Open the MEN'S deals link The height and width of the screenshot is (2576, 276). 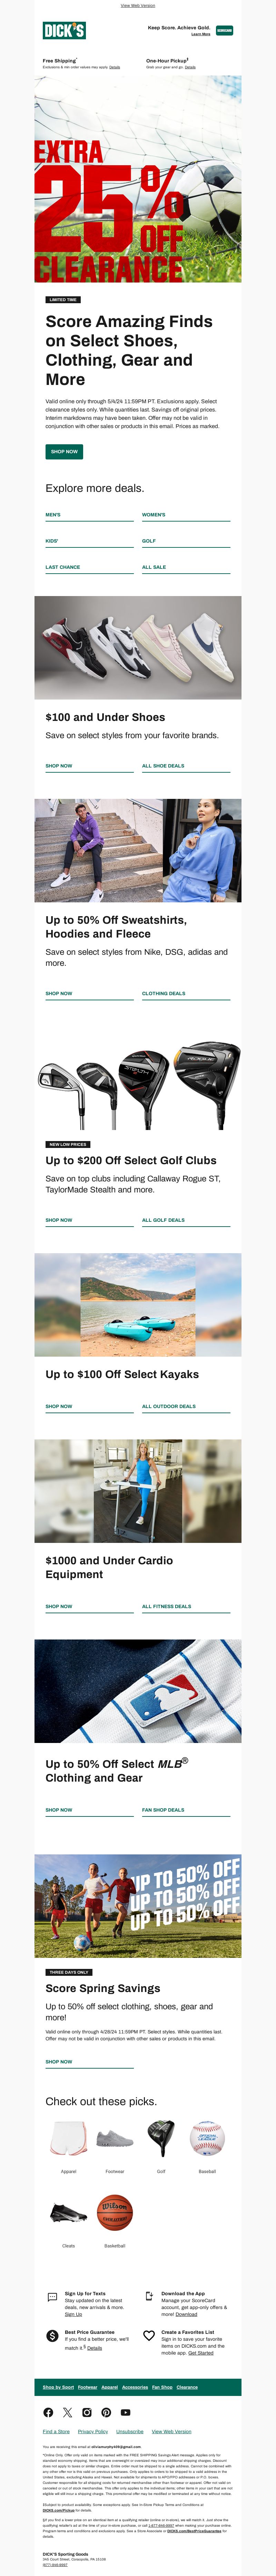coord(53,515)
